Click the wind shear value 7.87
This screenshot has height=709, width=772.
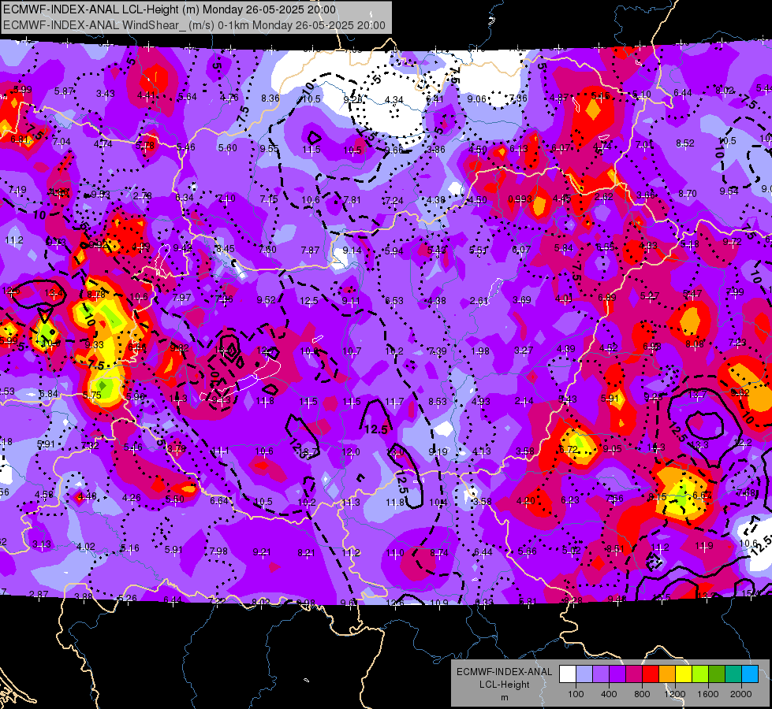tap(310, 251)
